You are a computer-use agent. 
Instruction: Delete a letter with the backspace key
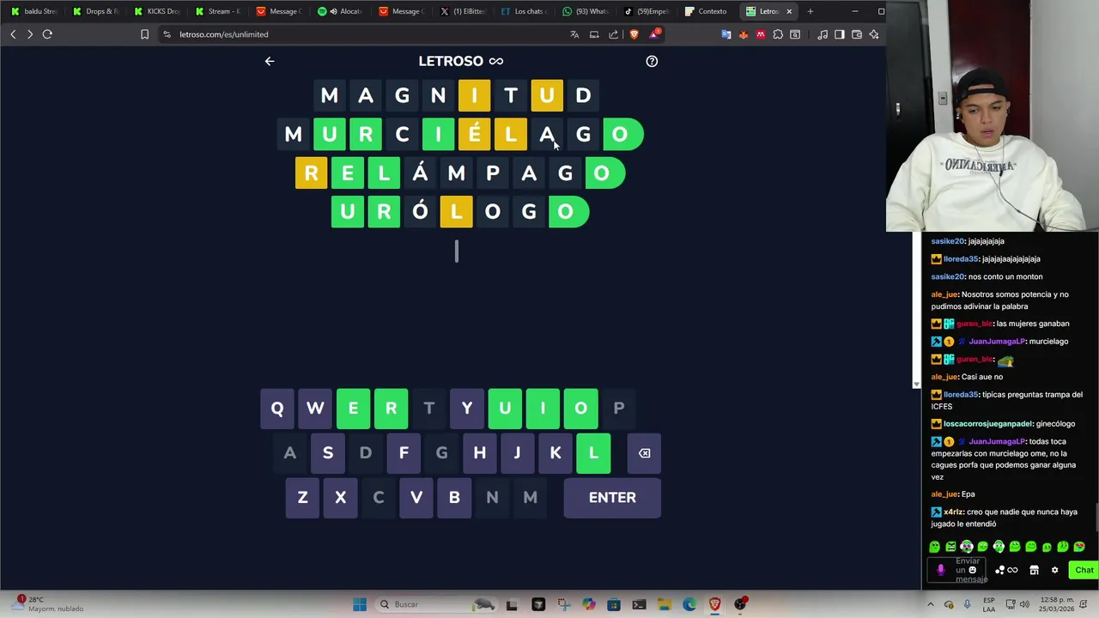point(644,453)
